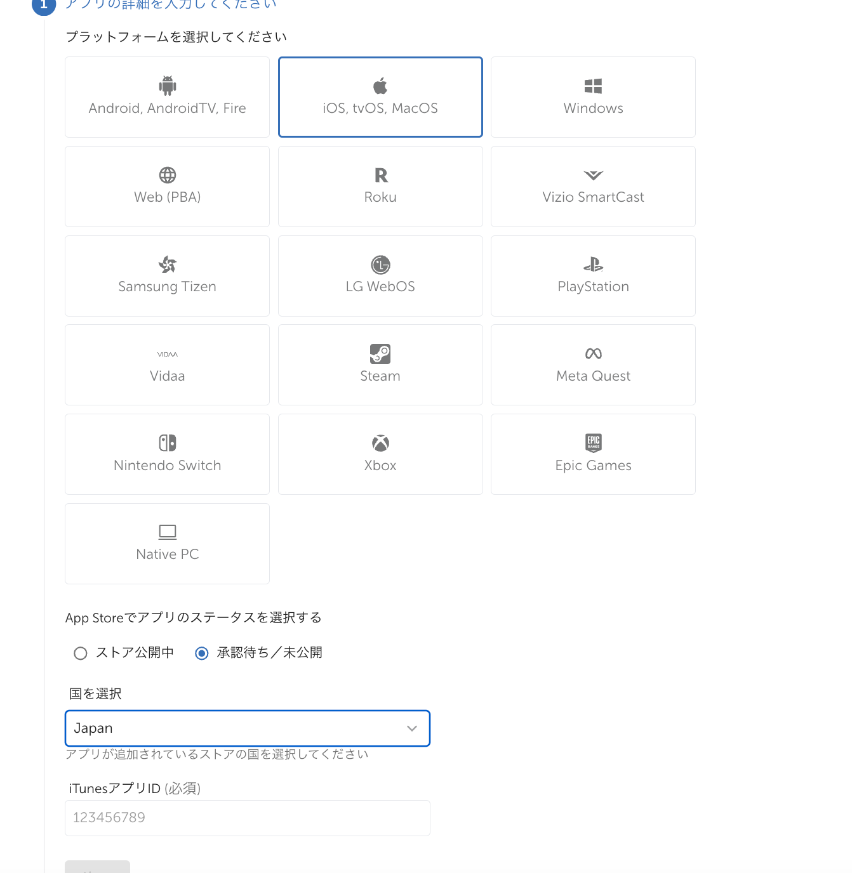The width and height of the screenshot is (852, 873).
Task: Click the PlayStation logo icon
Action: click(x=593, y=264)
